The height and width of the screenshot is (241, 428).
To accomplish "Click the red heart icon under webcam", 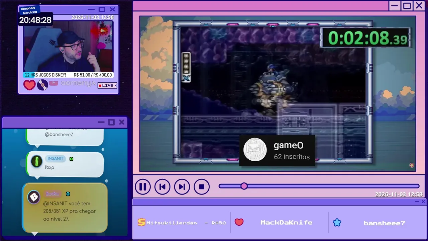I will coord(29,85).
